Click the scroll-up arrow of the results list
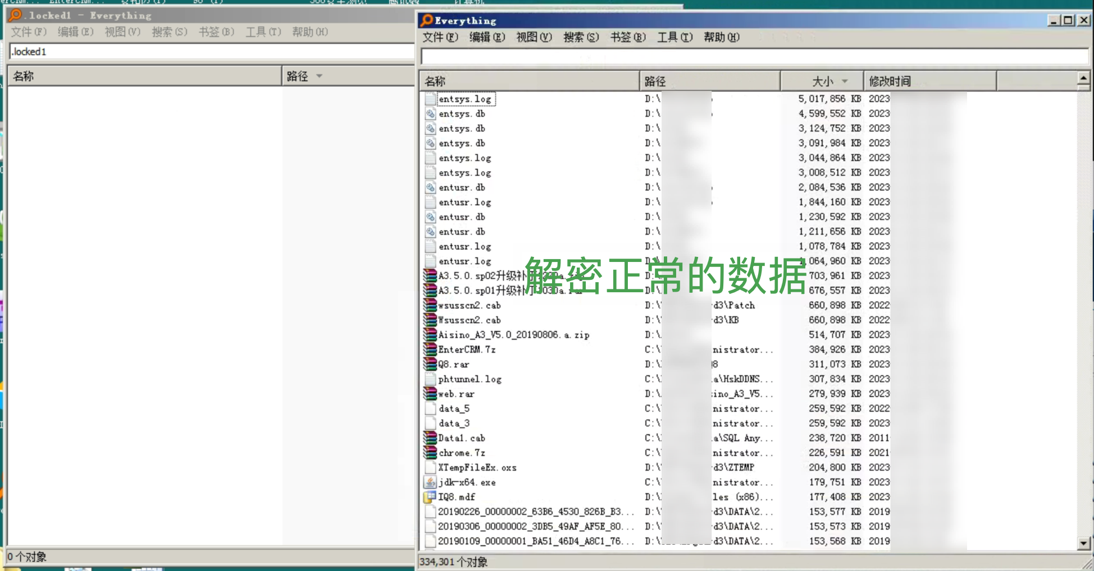Screen dimensions: 1094x571 coord(1084,78)
